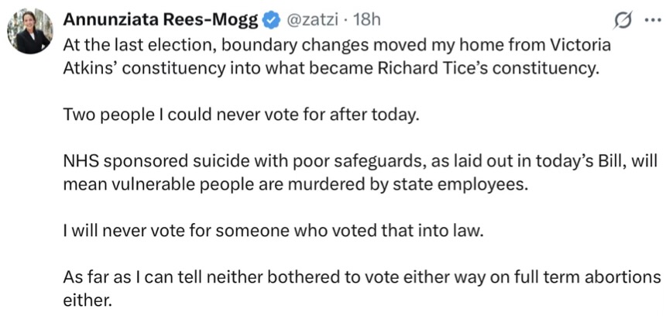Open the 18h timestamp link

tap(366, 19)
